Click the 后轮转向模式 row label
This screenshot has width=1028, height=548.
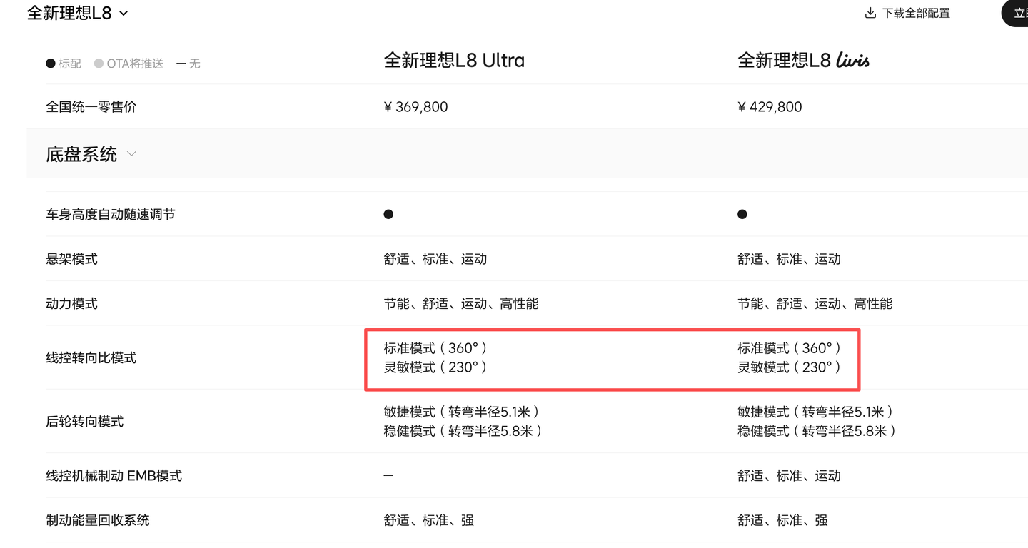[85, 422]
